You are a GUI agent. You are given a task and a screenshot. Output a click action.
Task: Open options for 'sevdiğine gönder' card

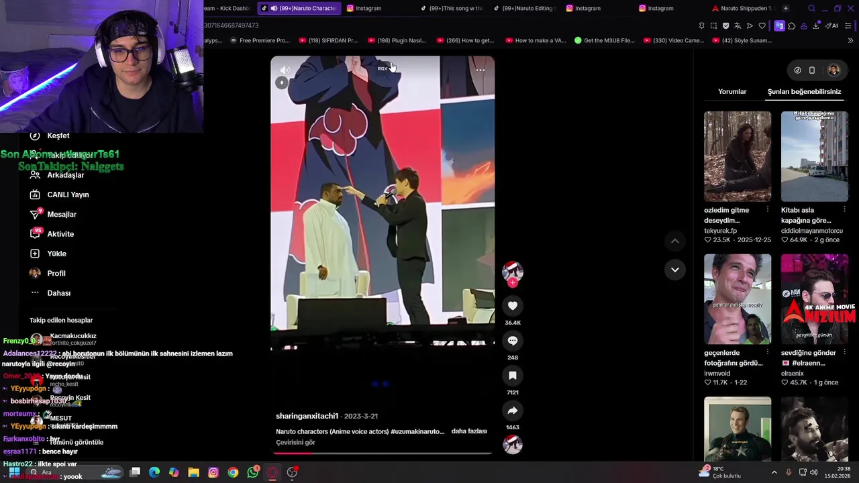coord(844,352)
